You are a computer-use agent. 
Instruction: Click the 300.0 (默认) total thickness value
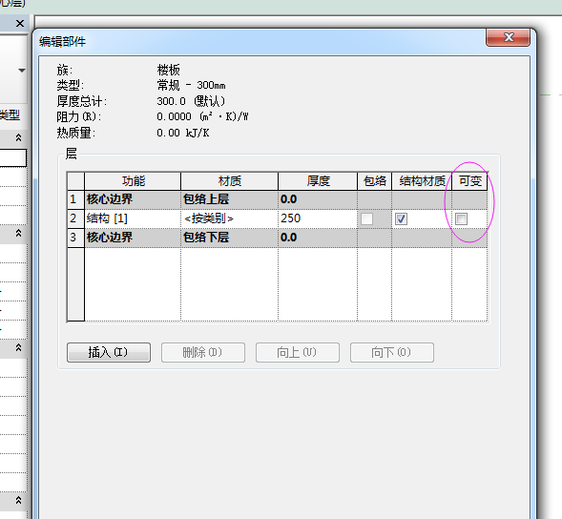[x=191, y=101]
